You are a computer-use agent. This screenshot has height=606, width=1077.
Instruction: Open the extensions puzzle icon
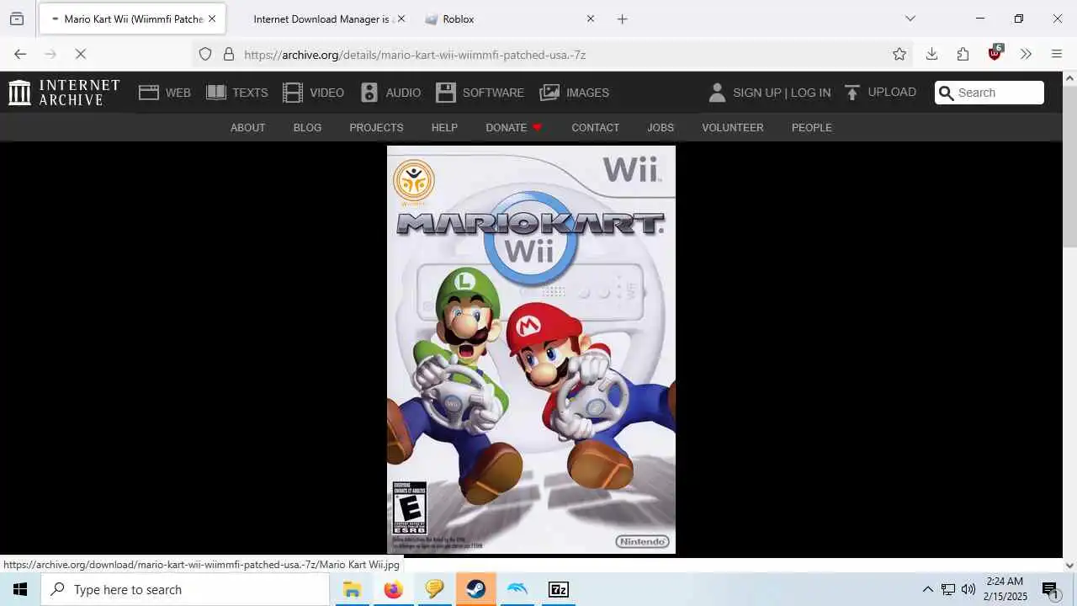point(963,54)
